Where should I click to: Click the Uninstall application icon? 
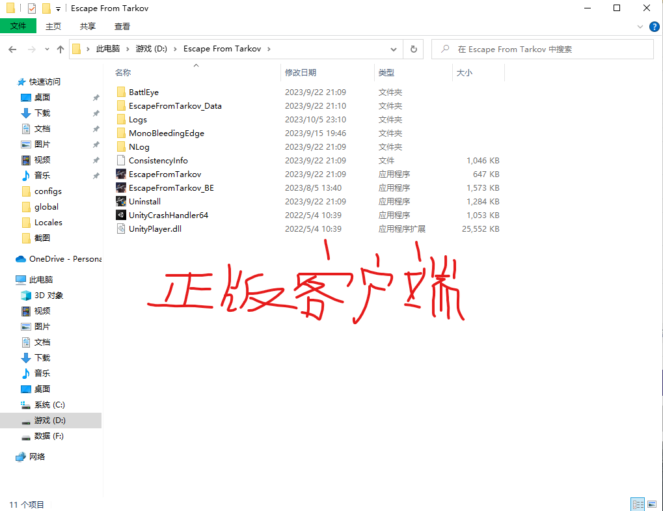click(121, 201)
